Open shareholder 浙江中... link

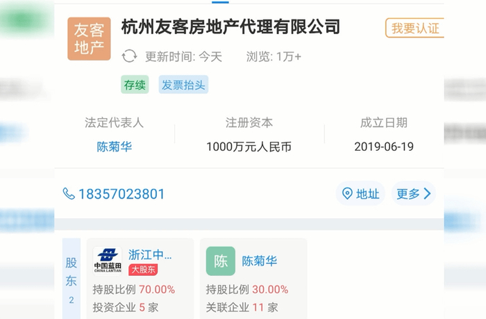[150, 255]
